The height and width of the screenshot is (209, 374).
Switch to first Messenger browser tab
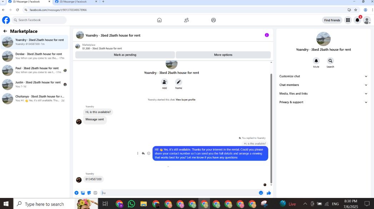[29, 2]
